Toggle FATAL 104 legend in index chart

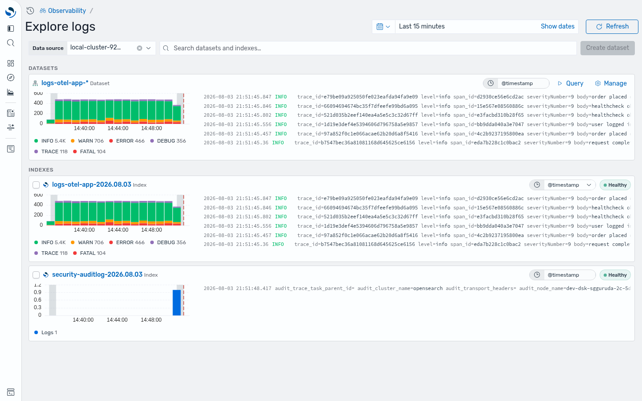click(89, 253)
